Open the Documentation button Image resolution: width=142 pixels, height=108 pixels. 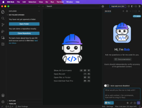[123, 59]
